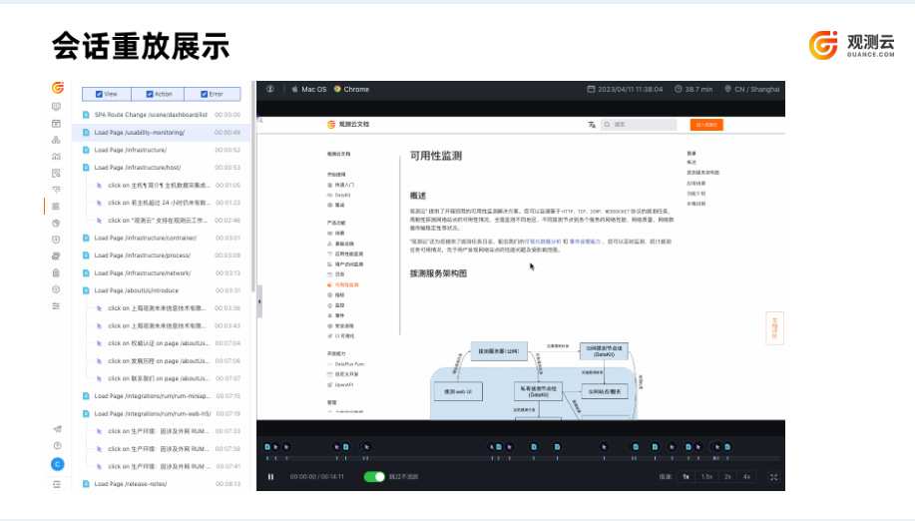This screenshot has width=915, height=521.
Task: Click the replay timeline progress track
Action: [x=521, y=458]
